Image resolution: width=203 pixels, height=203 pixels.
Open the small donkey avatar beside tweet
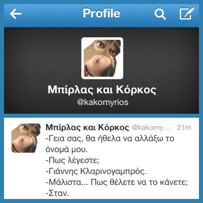26,138
